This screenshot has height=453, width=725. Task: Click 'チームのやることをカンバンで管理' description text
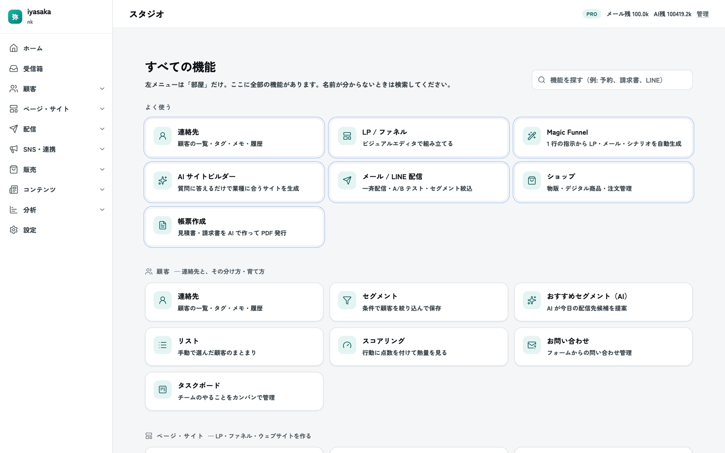pyautogui.click(x=226, y=397)
